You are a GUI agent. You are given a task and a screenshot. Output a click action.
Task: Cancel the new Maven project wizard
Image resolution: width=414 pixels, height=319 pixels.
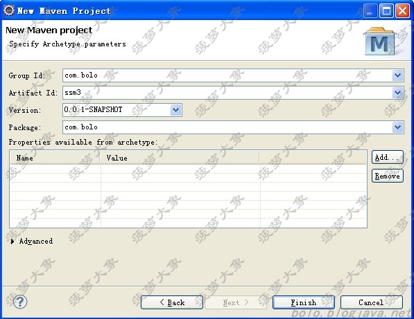click(x=372, y=302)
